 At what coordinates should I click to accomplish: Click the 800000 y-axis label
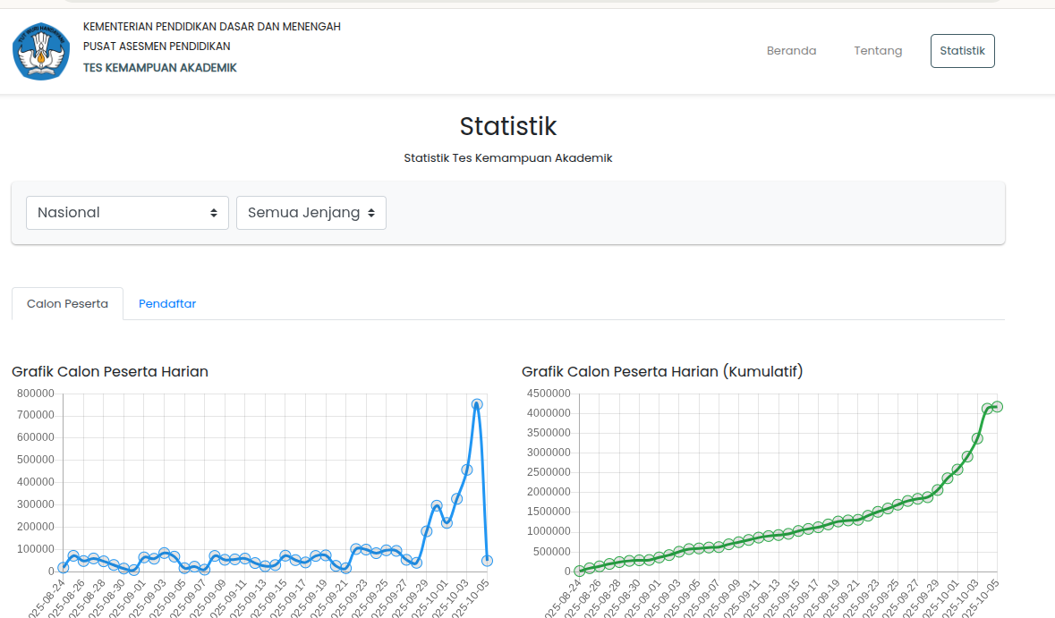[x=35, y=394]
